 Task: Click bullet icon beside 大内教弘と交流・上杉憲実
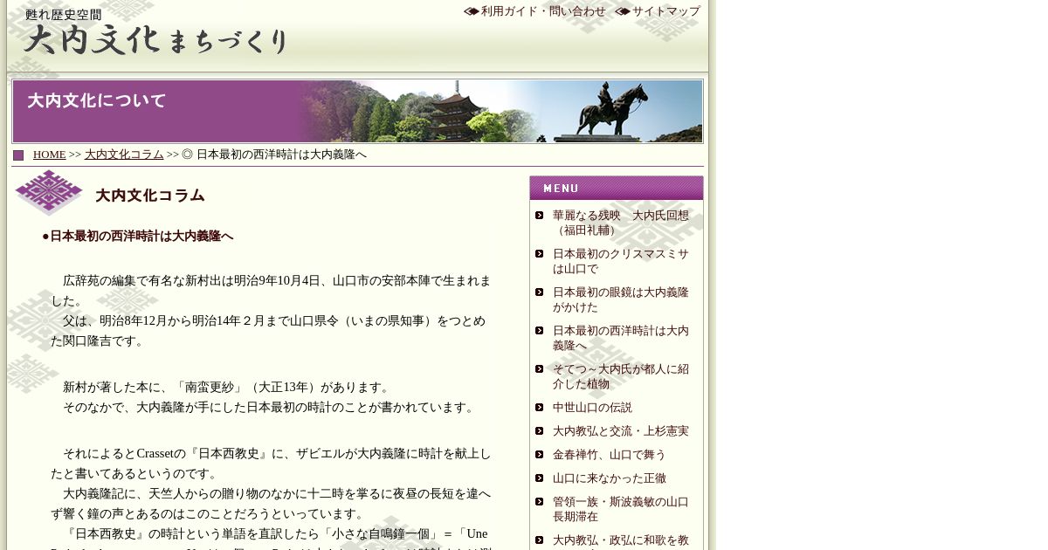click(x=540, y=431)
